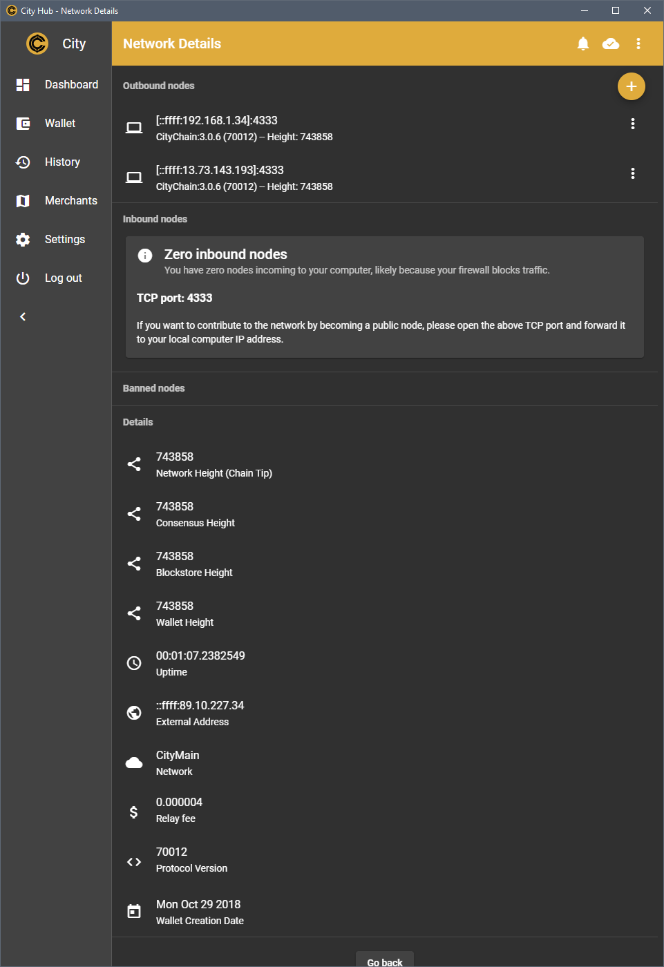Image resolution: width=664 pixels, height=967 pixels.
Task: Click the dollar icon for Relay fee
Action: 134,812
